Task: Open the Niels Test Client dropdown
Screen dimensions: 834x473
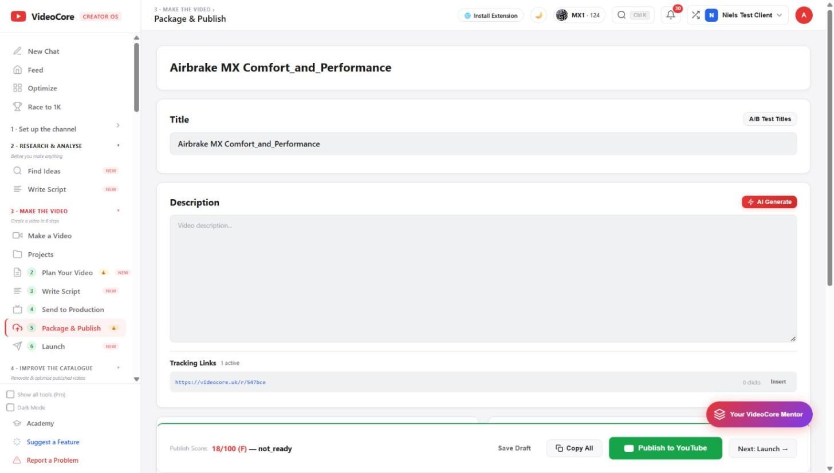Action: 746,15
